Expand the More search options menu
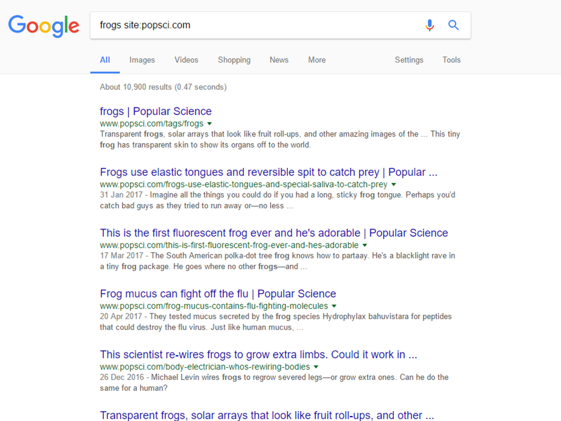The height and width of the screenshot is (421, 561). tap(317, 60)
